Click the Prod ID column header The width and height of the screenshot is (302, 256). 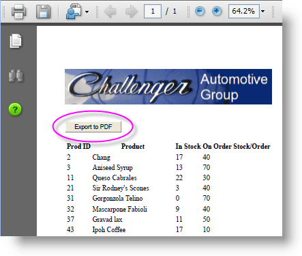pyautogui.click(x=78, y=146)
